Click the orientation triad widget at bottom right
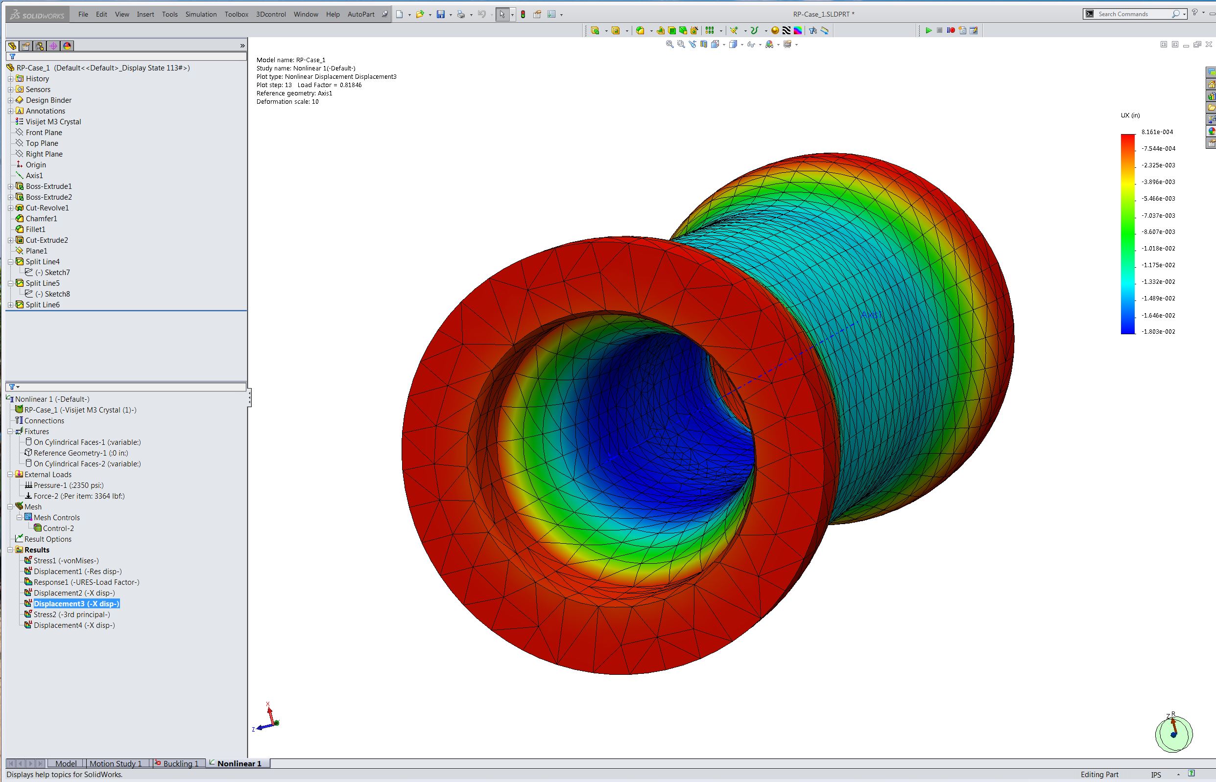The width and height of the screenshot is (1216, 782). (x=1173, y=733)
